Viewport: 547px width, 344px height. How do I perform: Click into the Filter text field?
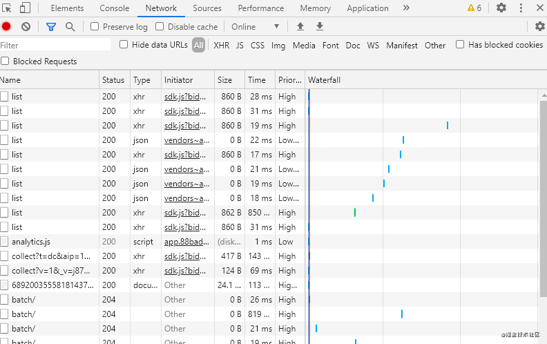coord(55,45)
